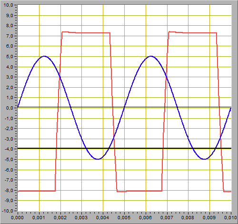Select the -7,0 vertical axis label
The image size is (238, 224).
9,180
